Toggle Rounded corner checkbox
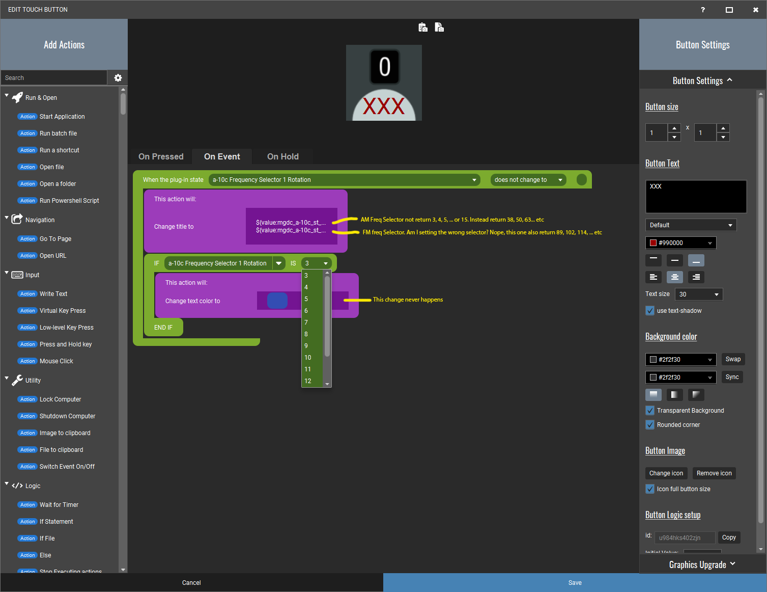The height and width of the screenshot is (592, 767). 650,424
